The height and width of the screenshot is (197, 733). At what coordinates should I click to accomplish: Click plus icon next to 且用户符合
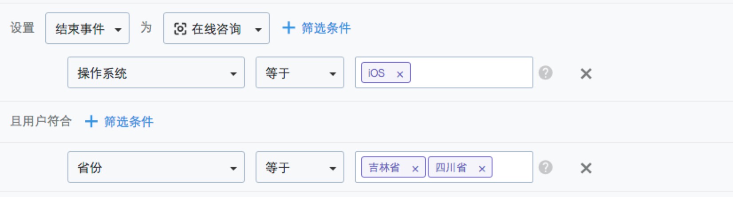(91, 121)
